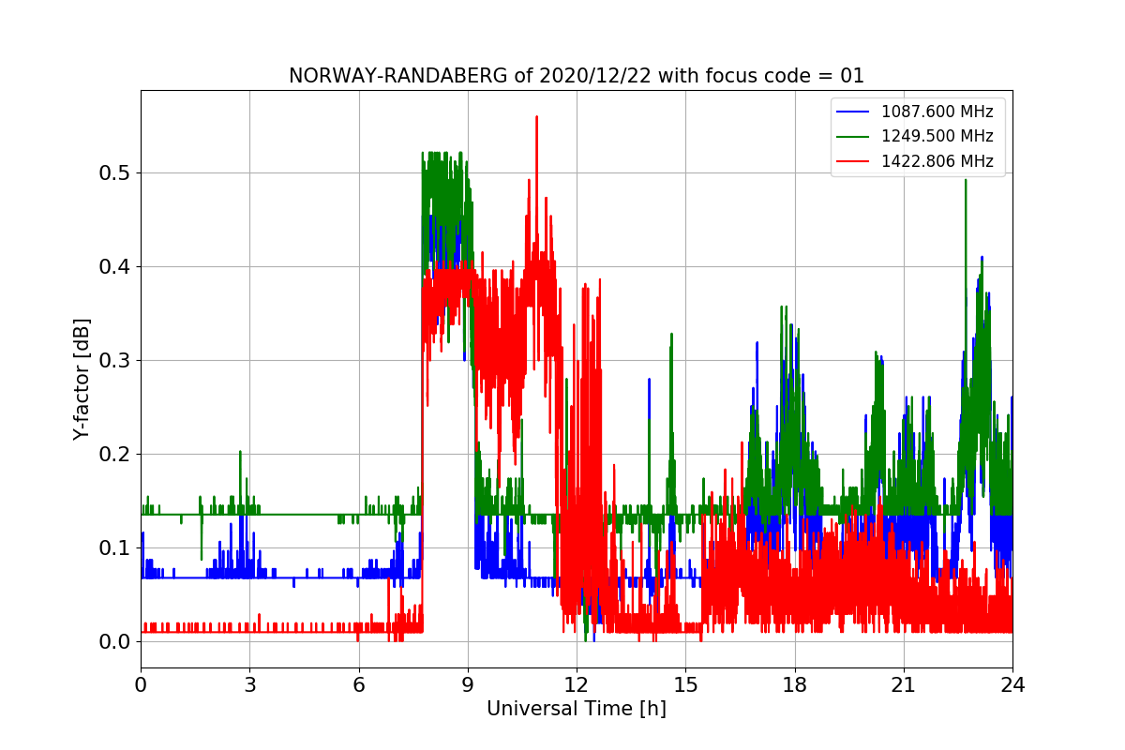Screen dimensions: 1125x750
Task: Click the Y-factor [dB] axis label
Action: [x=82, y=380]
